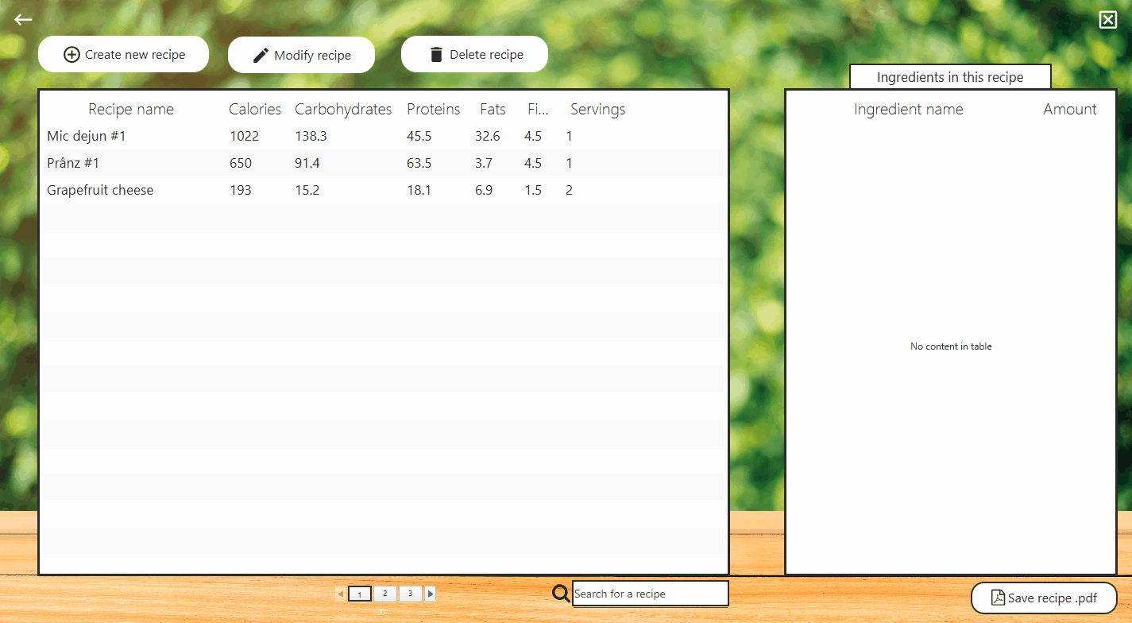Create a new recipe

[x=123, y=55]
